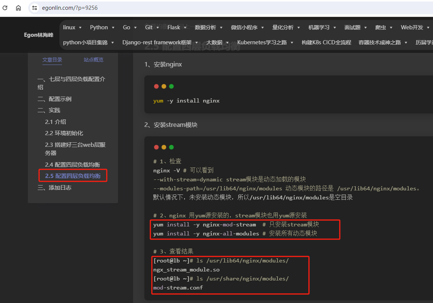433x303 pixels.
Task: Open the site info icon in address bar
Action: click(x=35, y=8)
